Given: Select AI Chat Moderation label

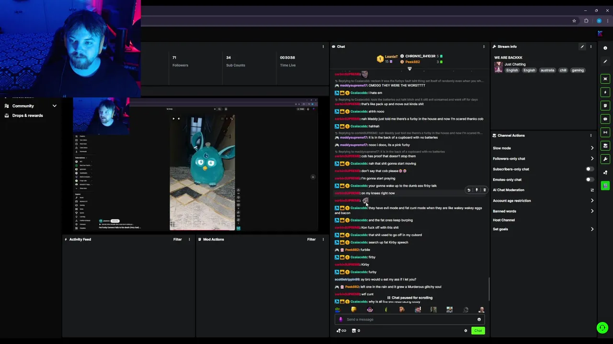Looking at the screenshot, I should 509,190.
